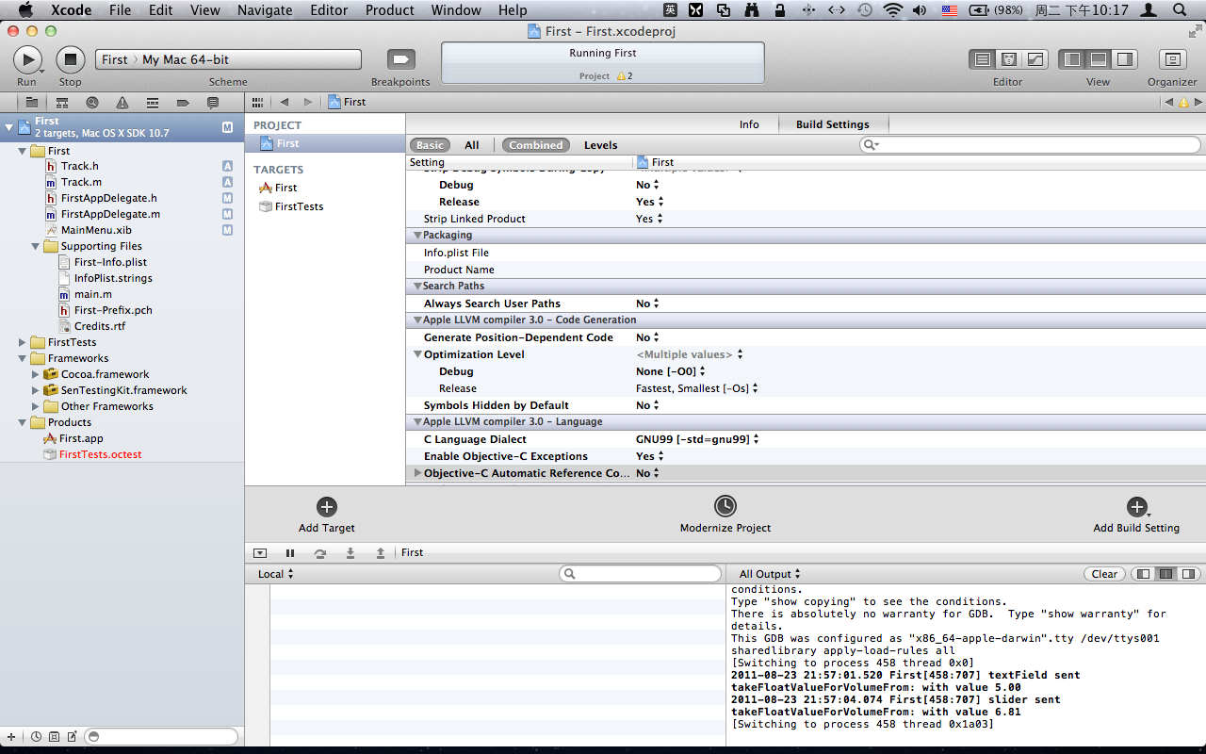The image size is (1206, 754).
Task: Change C Language Dialect value dropdown
Action: [x=697, y=439]
